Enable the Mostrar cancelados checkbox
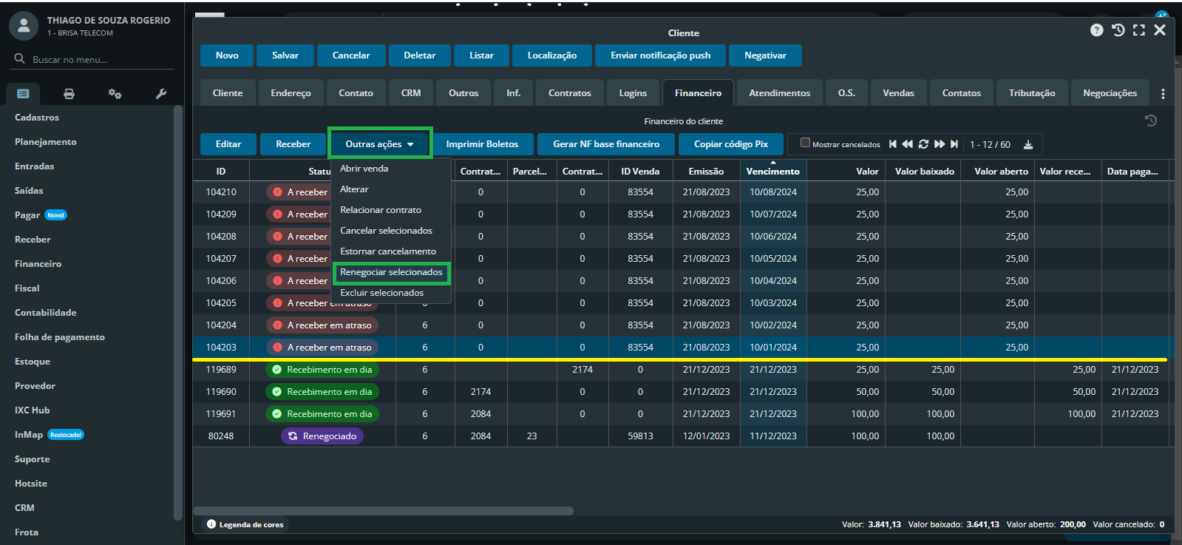 pos(805,143)
